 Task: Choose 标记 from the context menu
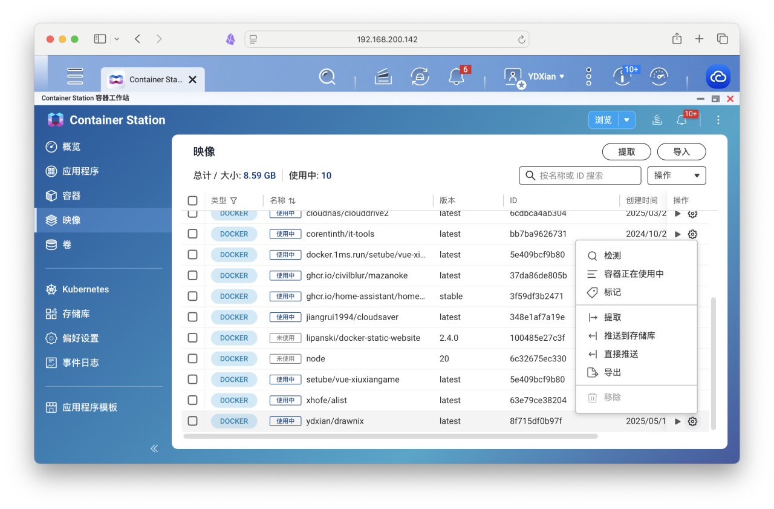pos(636,292)
